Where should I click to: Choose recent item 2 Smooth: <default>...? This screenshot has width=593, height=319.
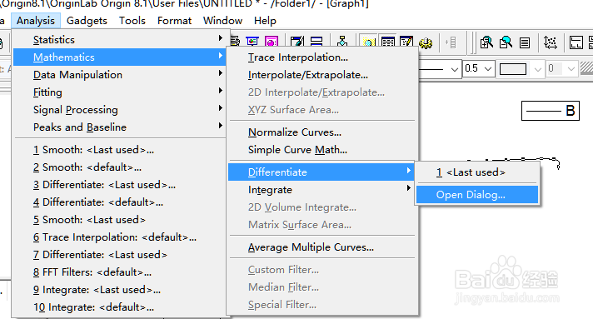119,167
